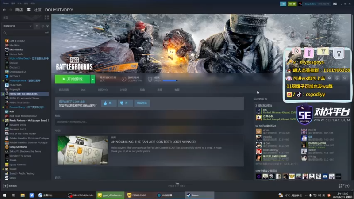The height and width of the screenshot is (199, 354).
Task: Open the 社区中心 tab
Action: coord(103,90)
